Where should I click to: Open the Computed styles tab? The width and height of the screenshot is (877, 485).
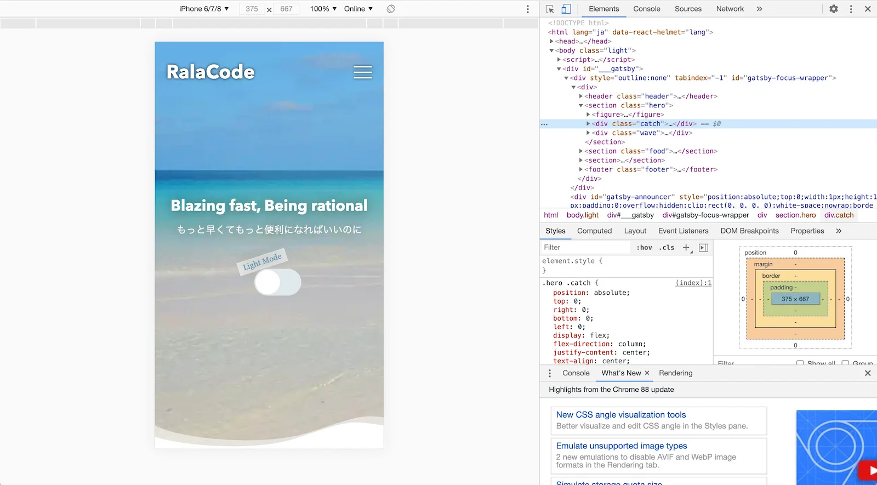pyautogui.click(x=594, y=231)
